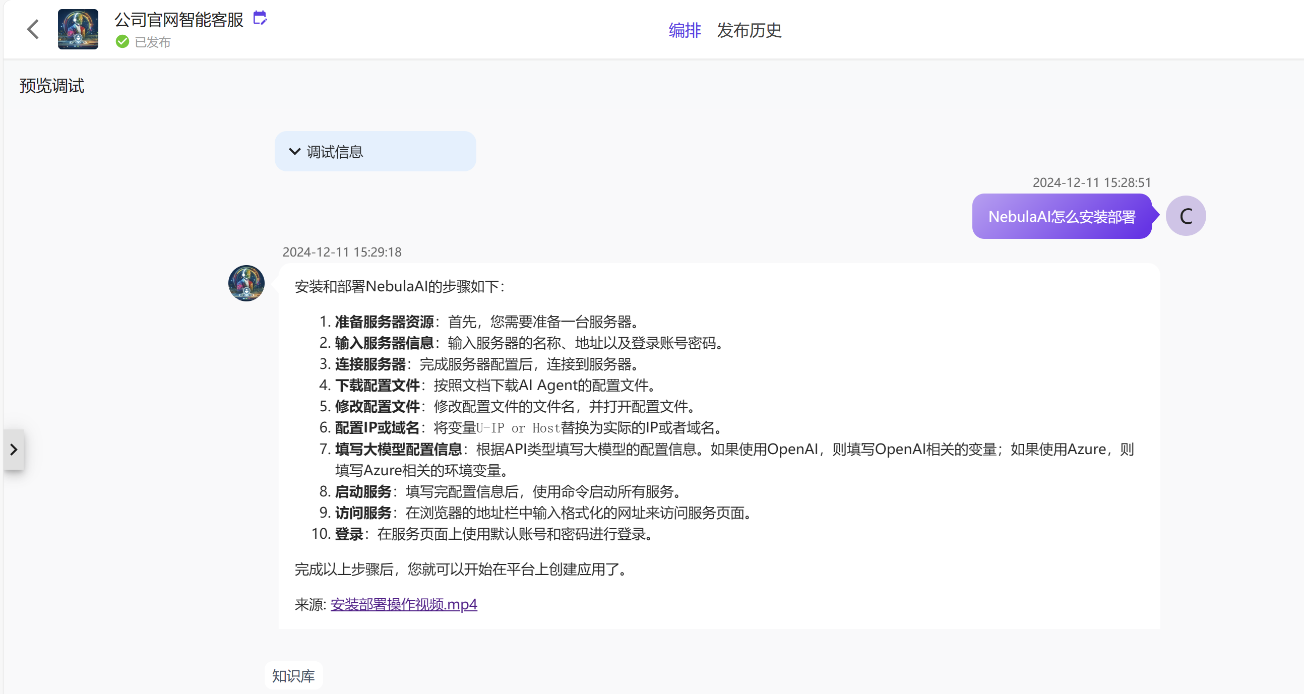This screenshot has height=694, width=1304.
Task: Expand the collapsed left sidebar panel
Action: tap(14, 450)
